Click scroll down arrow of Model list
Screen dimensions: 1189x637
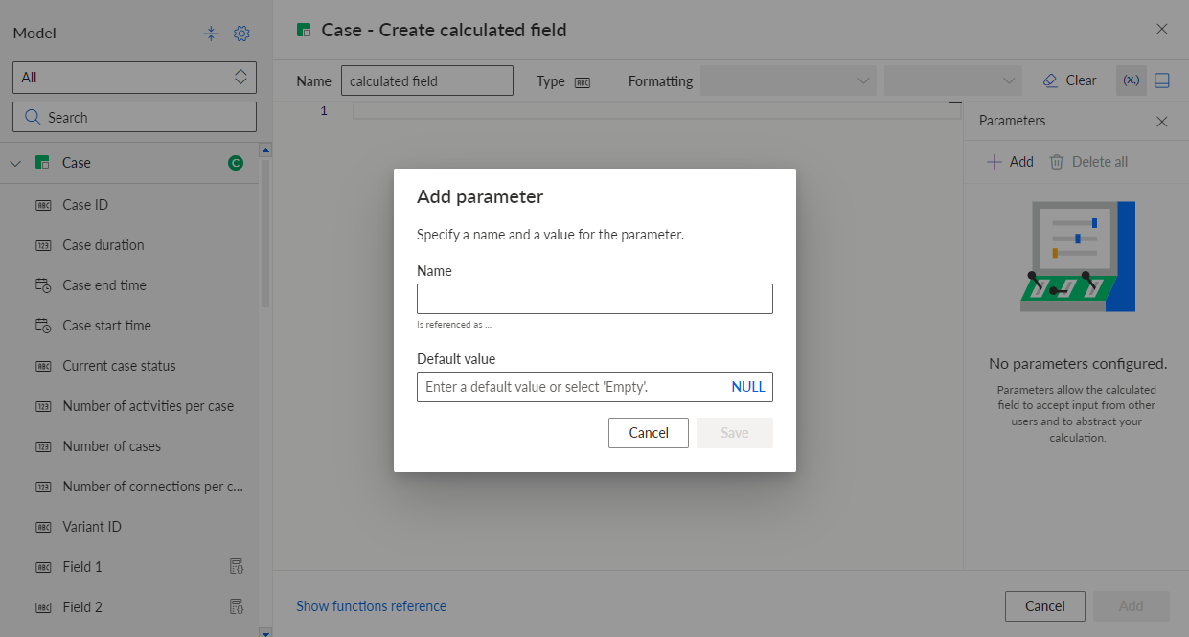coord(265,632)
